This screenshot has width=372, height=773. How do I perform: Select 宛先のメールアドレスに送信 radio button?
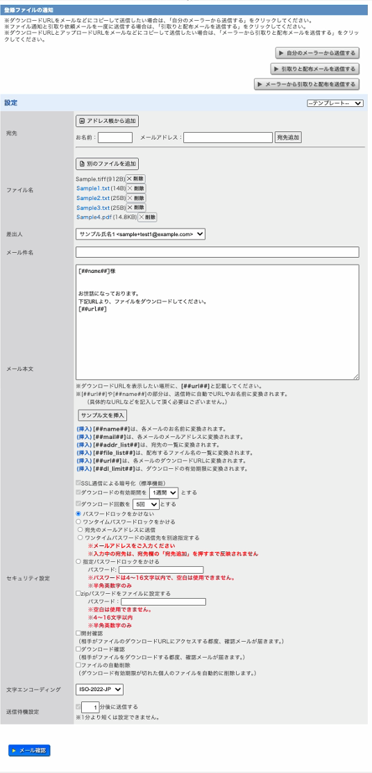[81, 529]
